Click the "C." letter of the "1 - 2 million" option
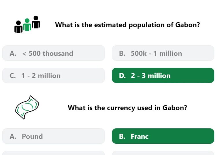 point(13,76)
